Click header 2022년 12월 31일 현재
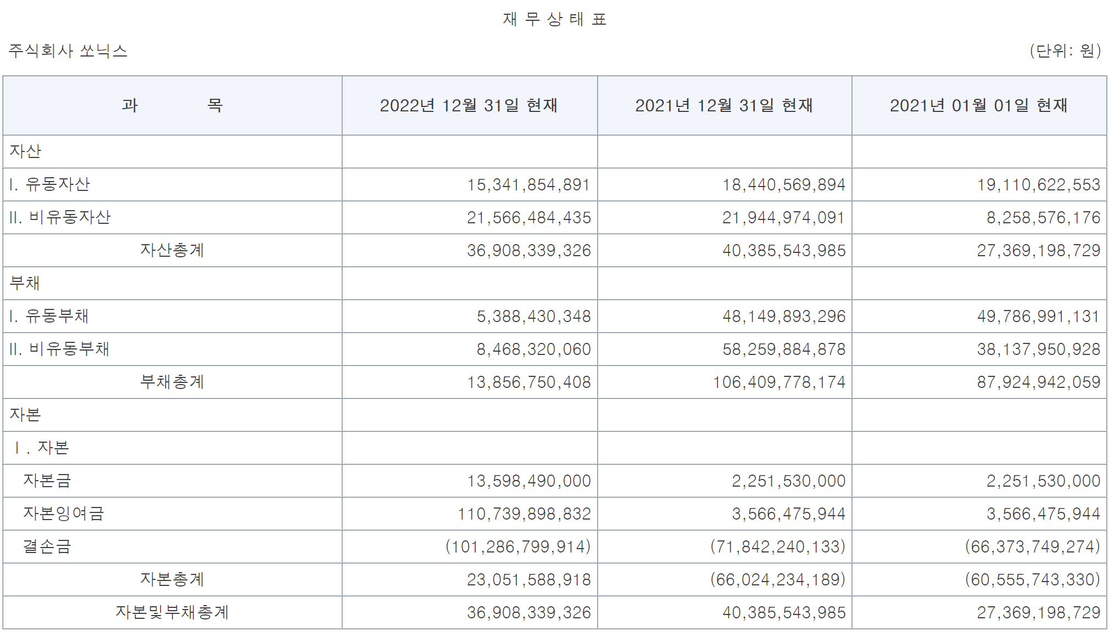 [x=469, y=105]
